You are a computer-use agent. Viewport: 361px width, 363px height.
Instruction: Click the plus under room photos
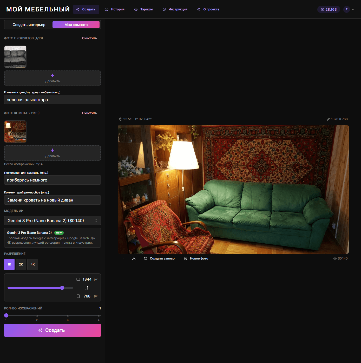pos(52,150)
